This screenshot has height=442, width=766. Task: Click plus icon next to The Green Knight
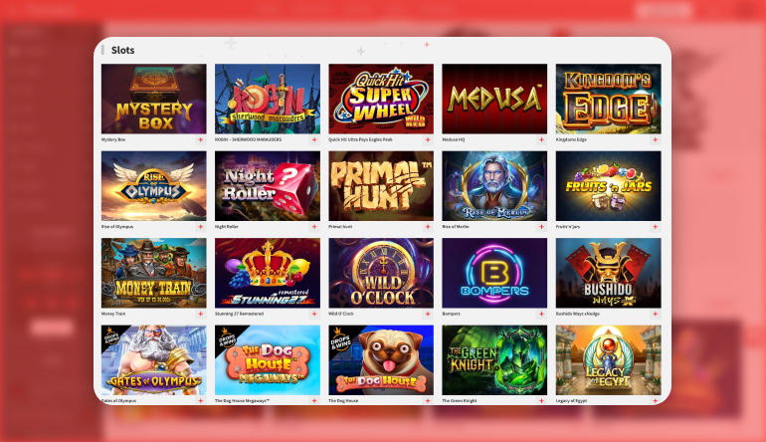pyautogui.click(x=541, y=400)
